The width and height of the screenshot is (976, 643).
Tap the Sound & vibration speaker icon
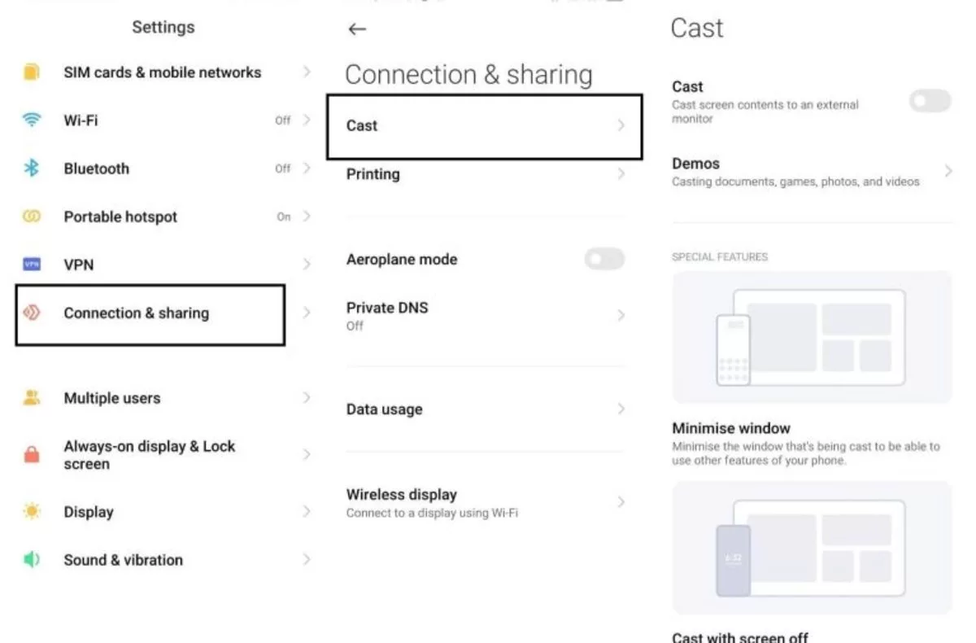click(32, 559)
